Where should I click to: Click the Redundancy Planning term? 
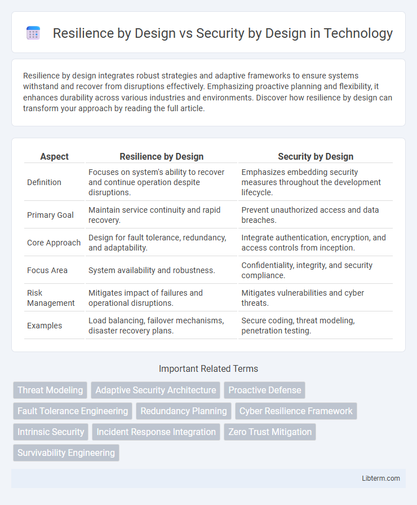tap(183, 411)
